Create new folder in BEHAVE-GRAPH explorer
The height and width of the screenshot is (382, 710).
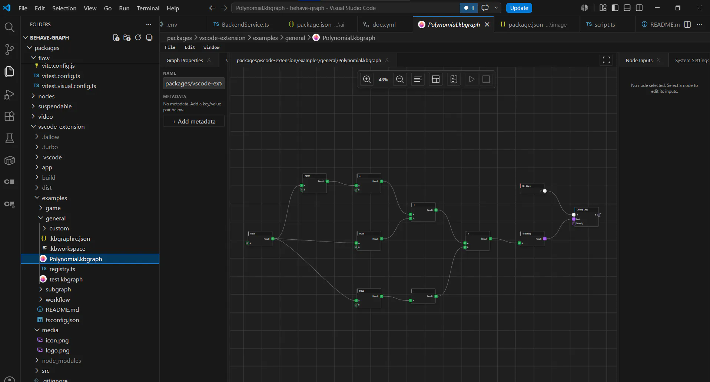(x=127, y=38)
